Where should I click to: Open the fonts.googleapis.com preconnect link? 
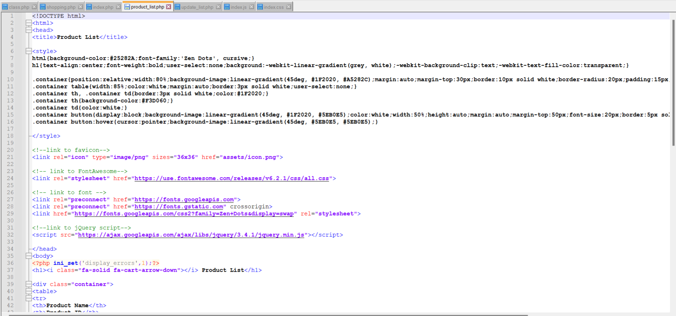[184, 200]
